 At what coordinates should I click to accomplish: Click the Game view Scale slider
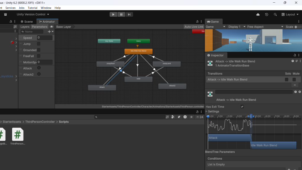point(296,27)
